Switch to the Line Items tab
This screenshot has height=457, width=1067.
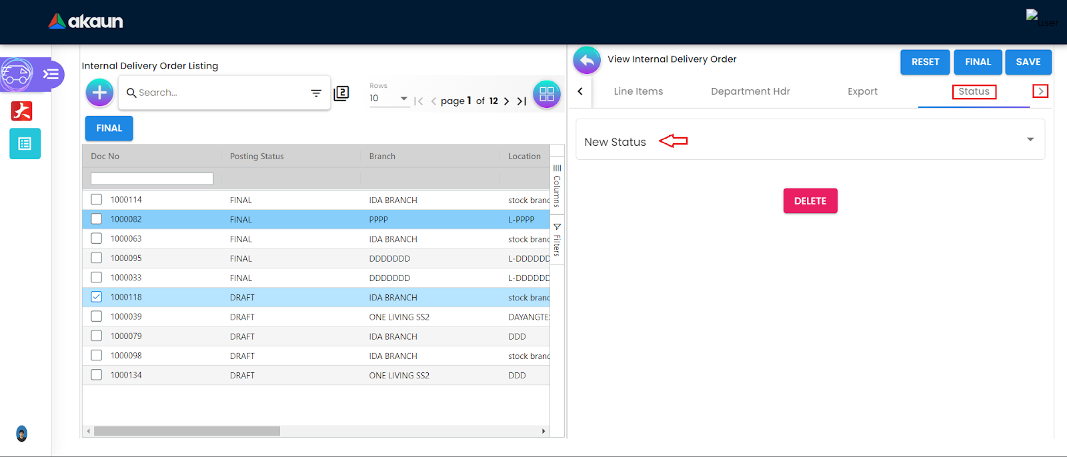click(x=638, y=91)
